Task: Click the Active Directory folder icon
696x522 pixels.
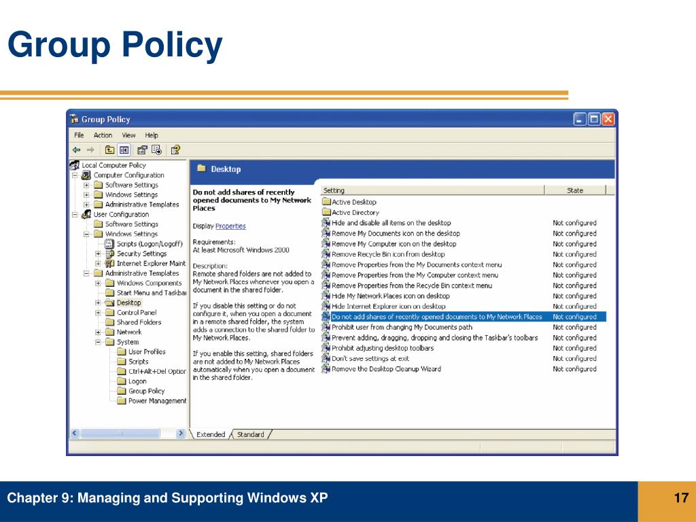Action: 326,212
